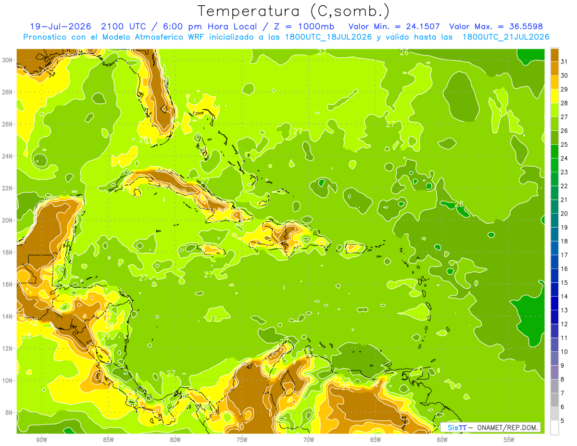Click the "85W" longitude axis label
Screen dimensions: 577x446
click(x=108, y=440)
